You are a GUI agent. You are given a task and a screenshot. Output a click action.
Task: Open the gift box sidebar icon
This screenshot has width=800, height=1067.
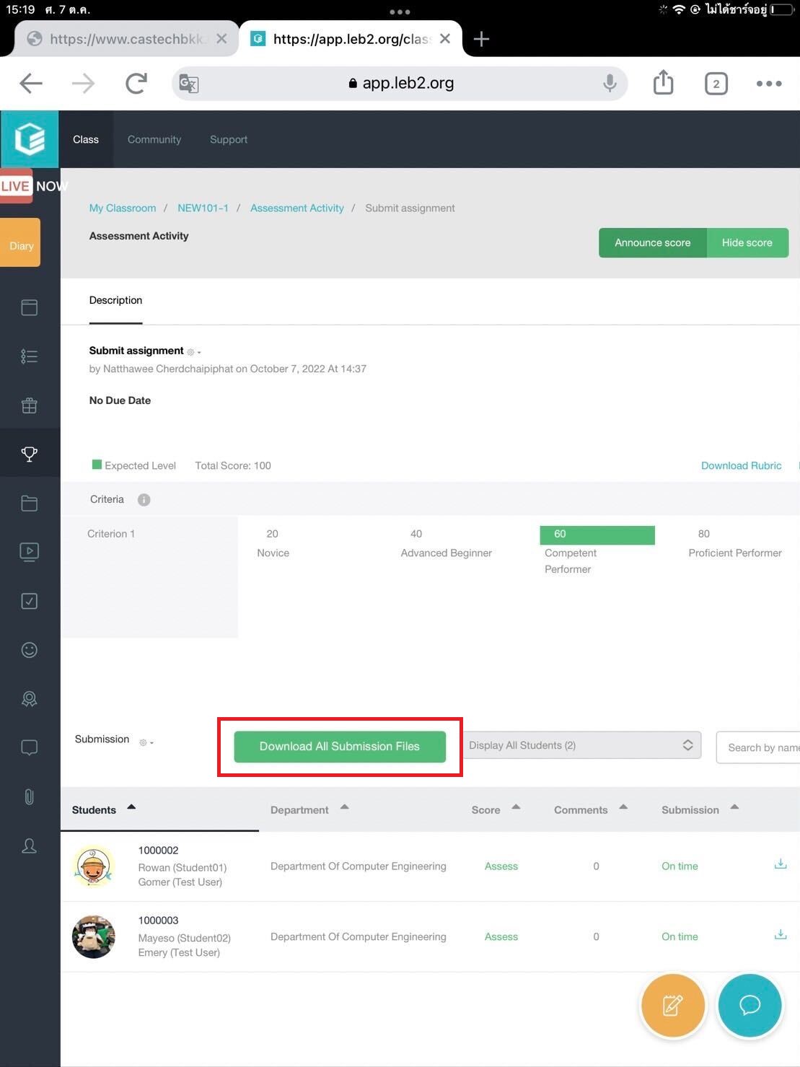coord(30,405)
